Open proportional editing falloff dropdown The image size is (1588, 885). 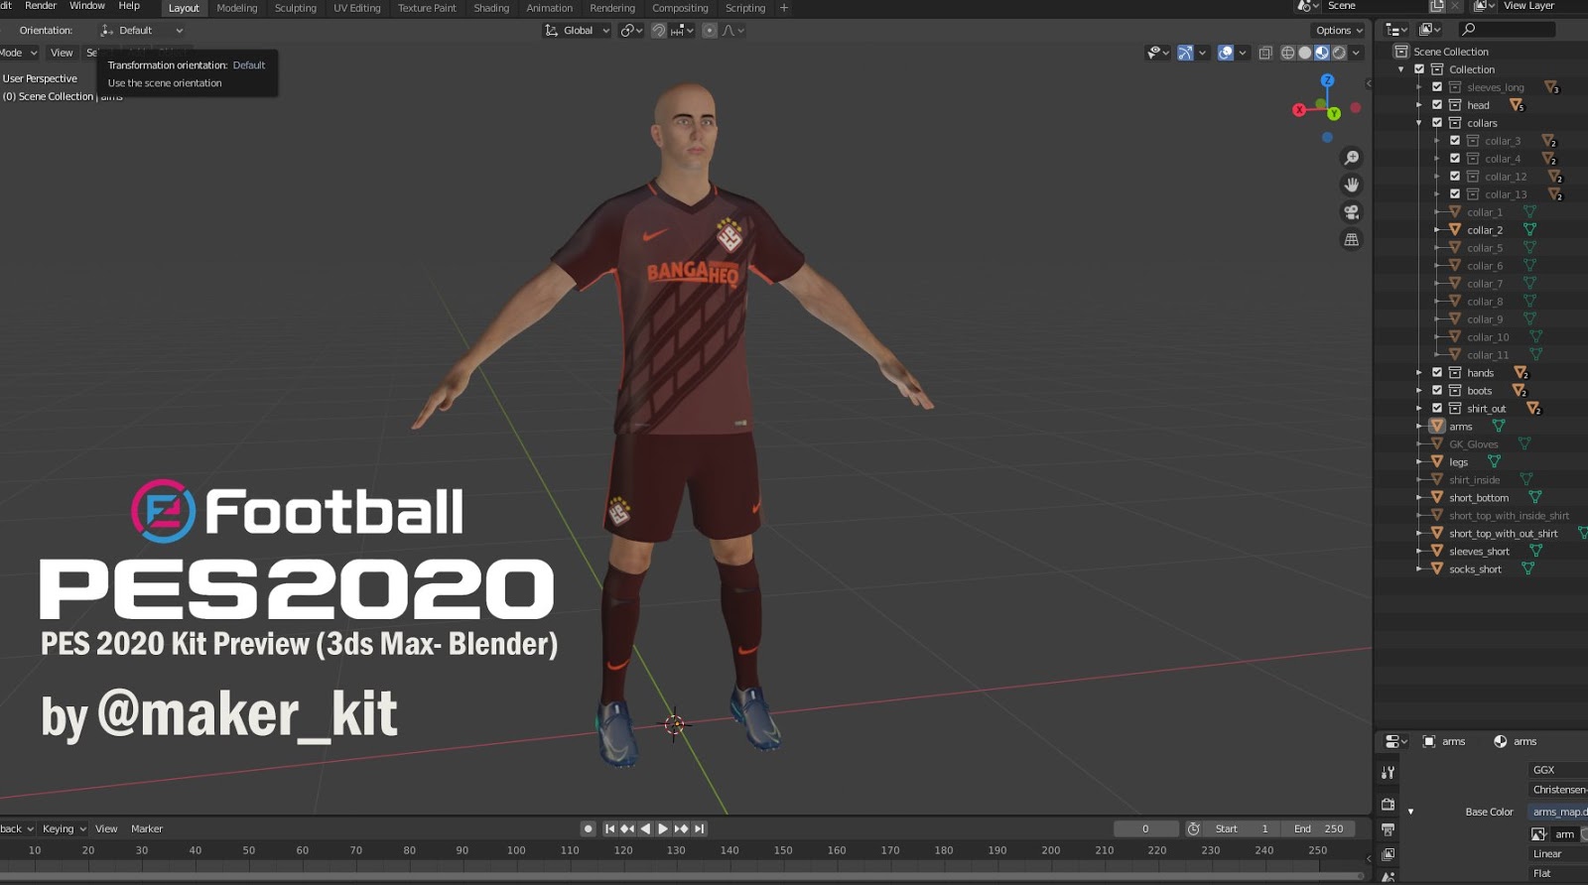[x=733, y=31]
